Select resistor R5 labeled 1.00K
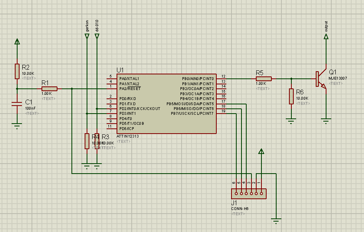 pos(263,78)
